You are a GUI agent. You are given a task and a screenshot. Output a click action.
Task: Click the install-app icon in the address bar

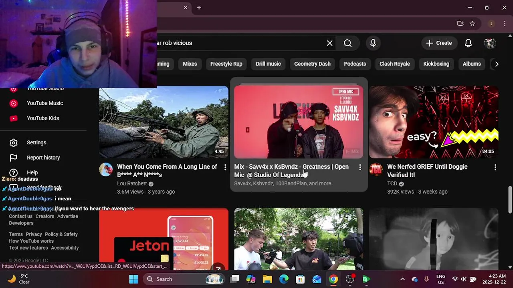coord(460,24)
